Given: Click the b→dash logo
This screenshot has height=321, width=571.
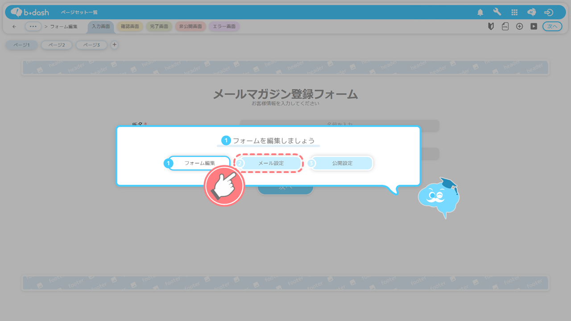Looking at the screenshot, I should click(x=30, y=12).
